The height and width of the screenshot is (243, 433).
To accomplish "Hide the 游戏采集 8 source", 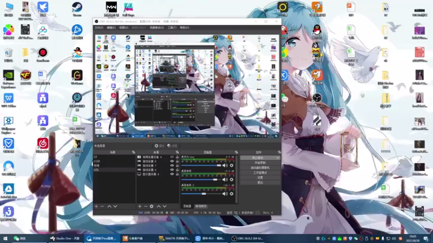I will click(172, 161).
